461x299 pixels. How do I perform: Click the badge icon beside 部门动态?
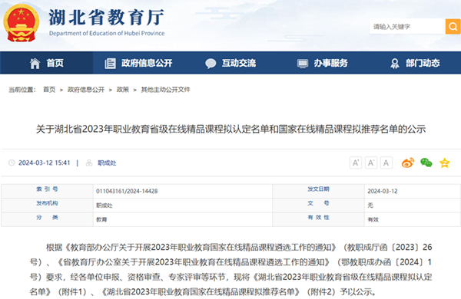[x=395, y=64]
